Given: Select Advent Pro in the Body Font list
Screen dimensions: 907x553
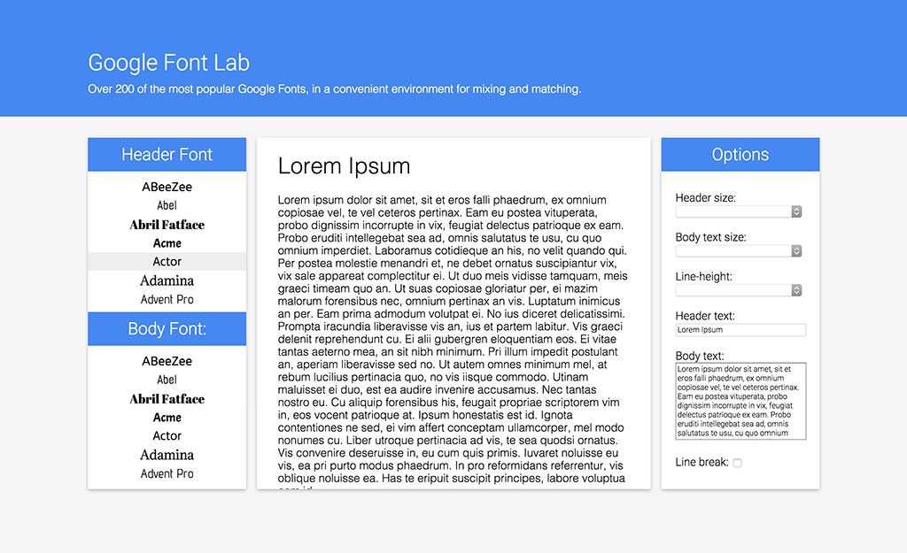Looking at the screenshot, I should [167, 472].
